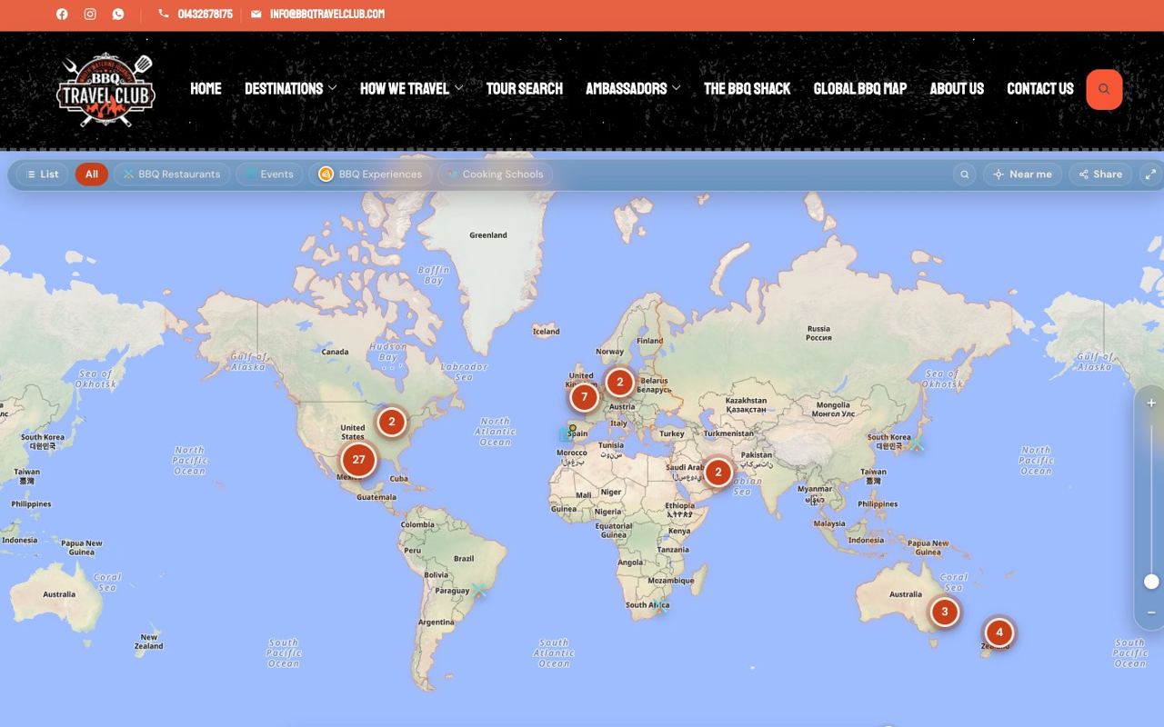Open the 7 cluster marker over United Kingdom
The width and height of the screenshot is (1164, 727).
point(584,397)
